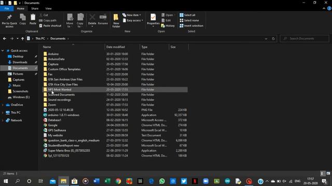Expand the address bar history dropdown
Image resolution: width=332 pixels, height=186 pixels.
(266, 39)
